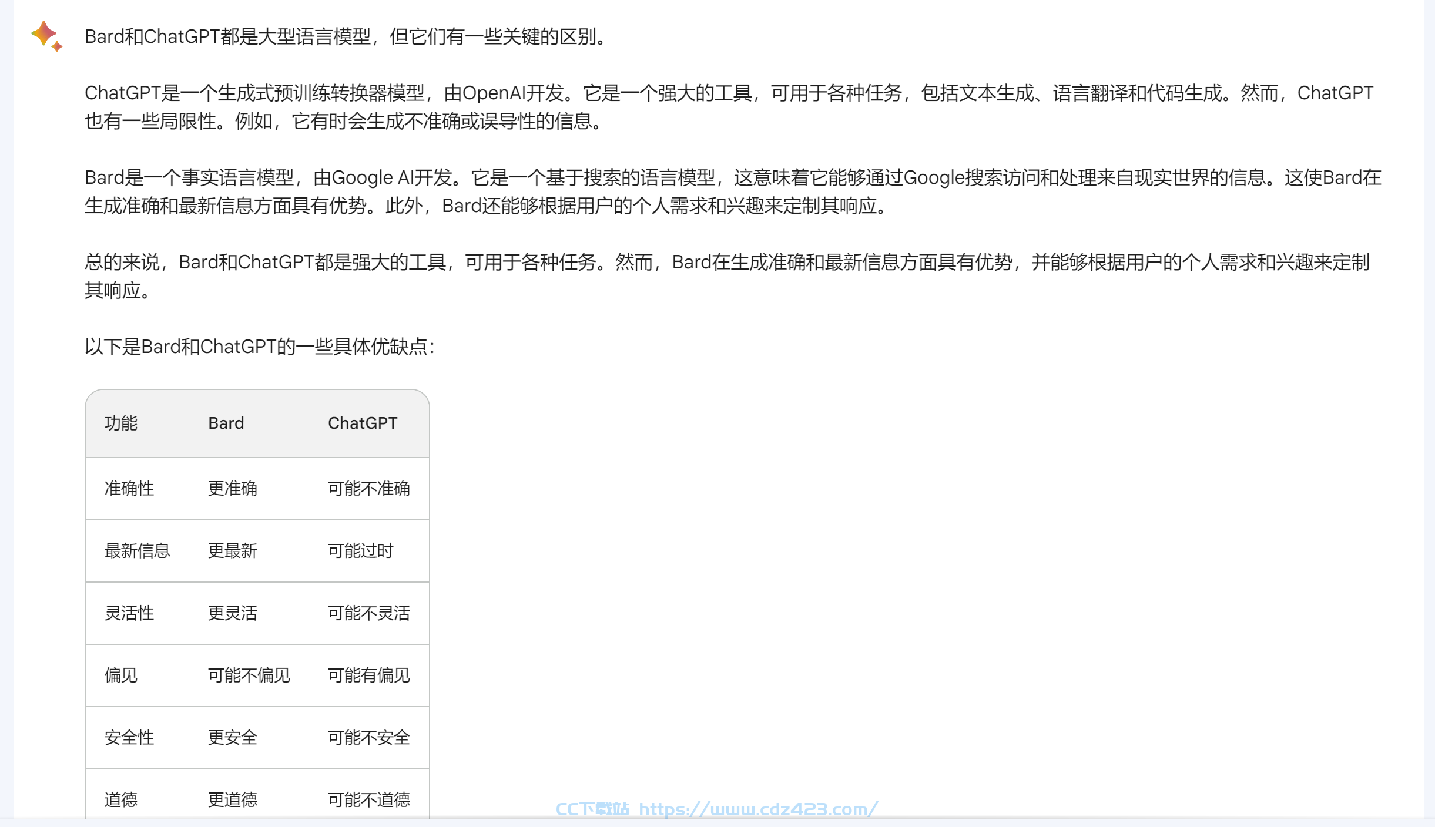Click the '可能过时' table cell
Viewport: 1435px width, 827px height.
(x=361, y=550)
